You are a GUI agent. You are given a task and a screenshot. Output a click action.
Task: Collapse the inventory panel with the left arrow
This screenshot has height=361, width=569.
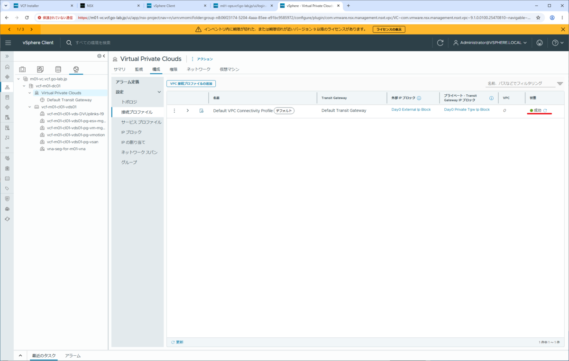click(x=104, y=56)
